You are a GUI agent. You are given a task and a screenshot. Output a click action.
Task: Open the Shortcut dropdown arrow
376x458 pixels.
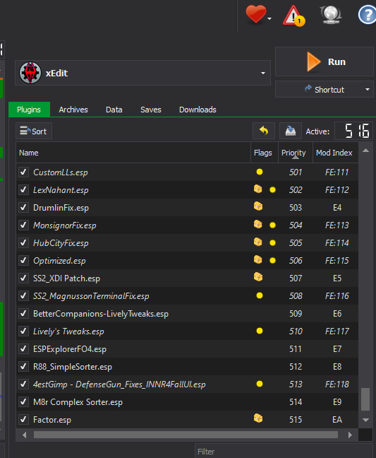click(x=368, y=89)
